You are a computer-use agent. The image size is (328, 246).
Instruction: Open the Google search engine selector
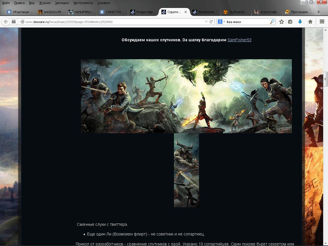click(221, 22)
